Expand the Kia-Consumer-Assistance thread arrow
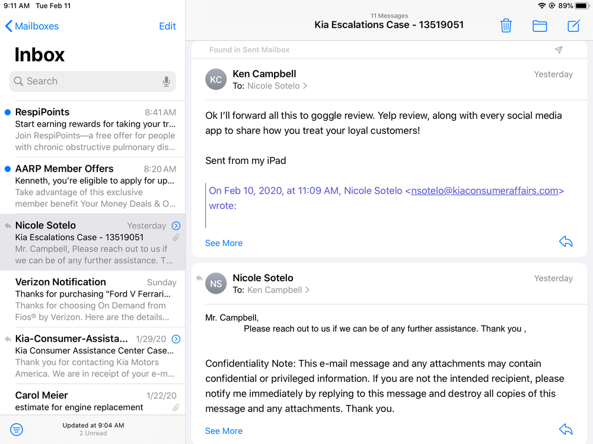The height and width of the screenshot is (444, 593). [176, 339]
